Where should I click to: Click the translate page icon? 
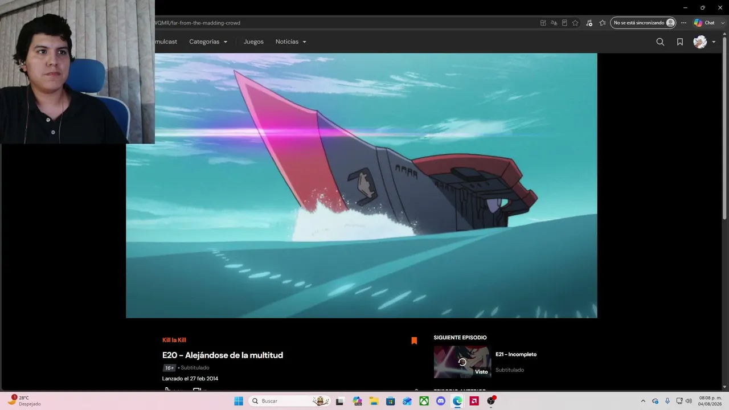click(x=554, y=23)
